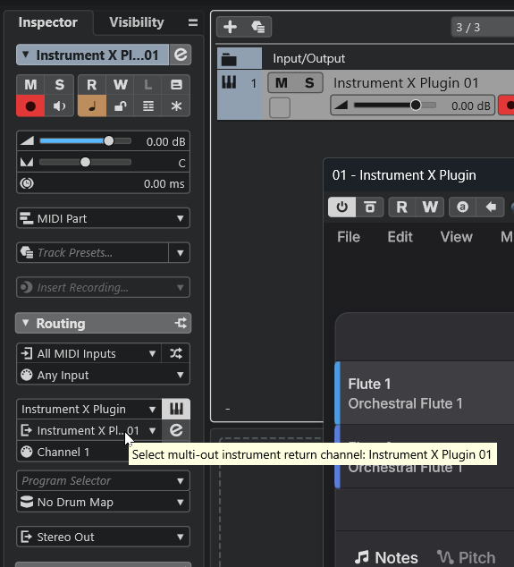Screen dimensions: 514x567
Task: Adjust the Inspector volume slider
Action: tap(85, 141)
